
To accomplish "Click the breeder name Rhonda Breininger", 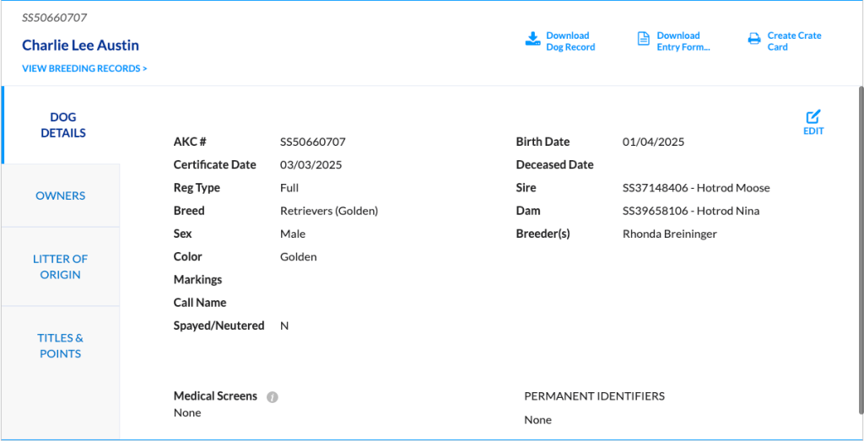I will click(x=669, y=234).
